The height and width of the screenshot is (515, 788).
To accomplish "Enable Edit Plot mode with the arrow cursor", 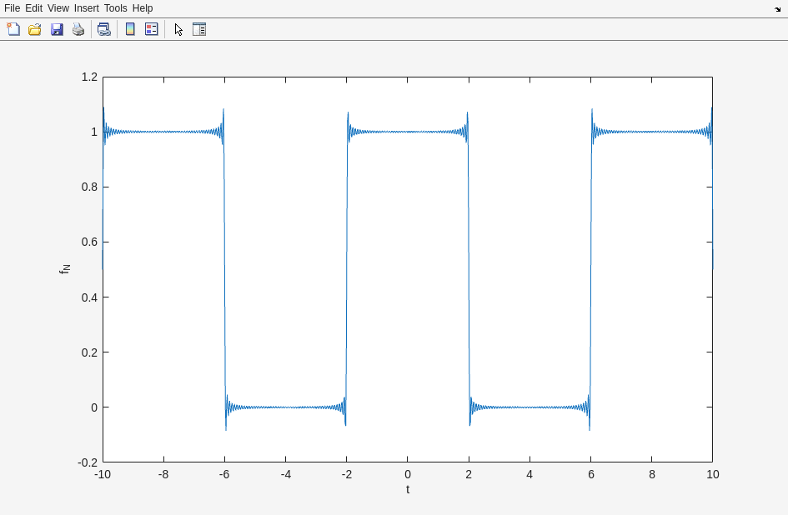I will point(178,29).
